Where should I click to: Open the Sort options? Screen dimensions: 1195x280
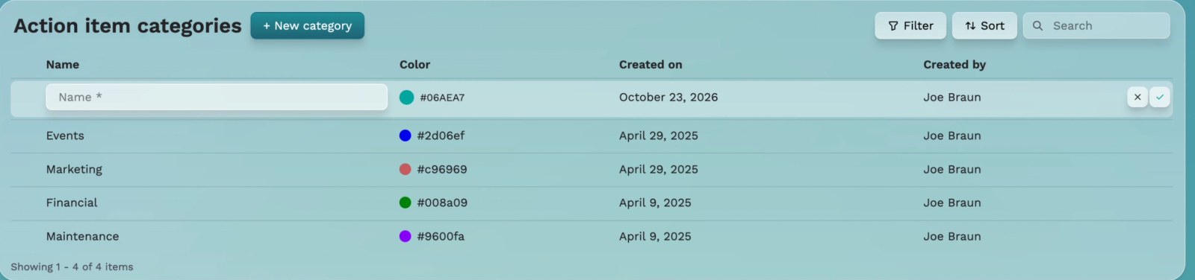pyautogui.click(x=984, y=25)
